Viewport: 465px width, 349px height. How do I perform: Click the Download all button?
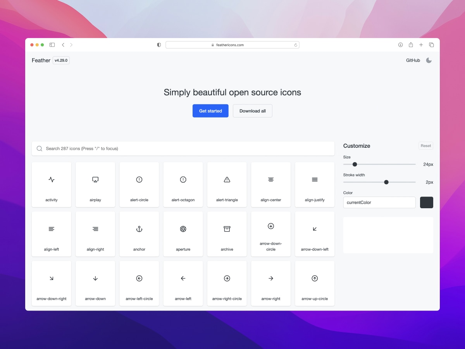click(252, 111)
